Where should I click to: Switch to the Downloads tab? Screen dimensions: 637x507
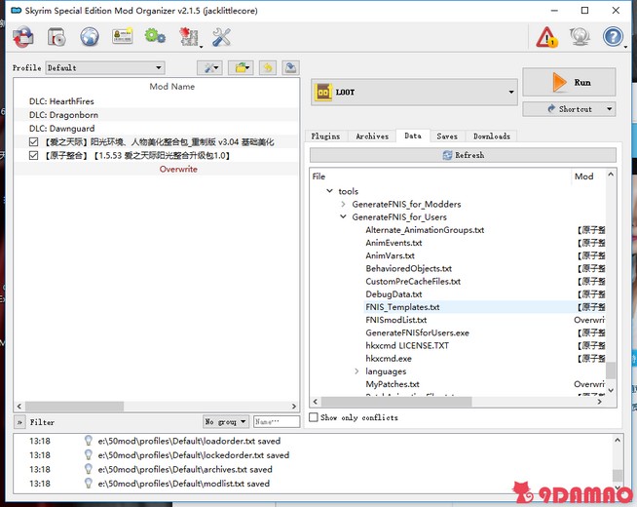pyautogui.click(x=492, y=136)
